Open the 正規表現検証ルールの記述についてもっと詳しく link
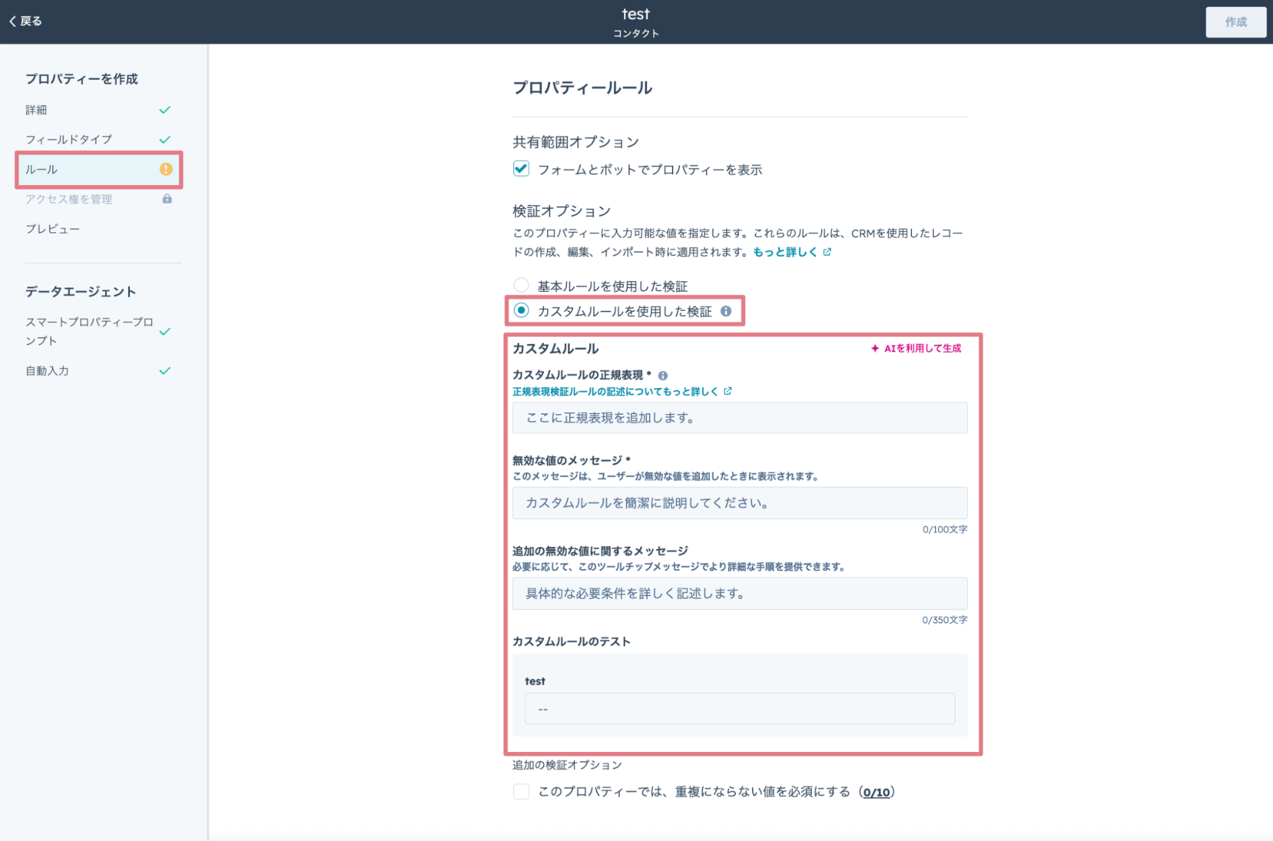1273x841 pixels. 615,391
